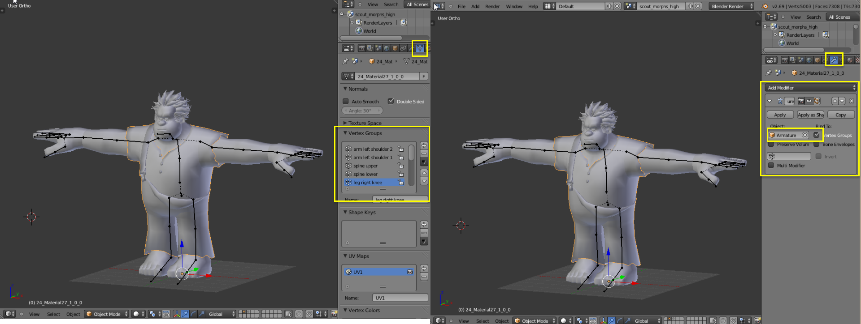Collapse the Vertex Groups panel
This screenshot has width=861, height=324.
pos(345,133)
